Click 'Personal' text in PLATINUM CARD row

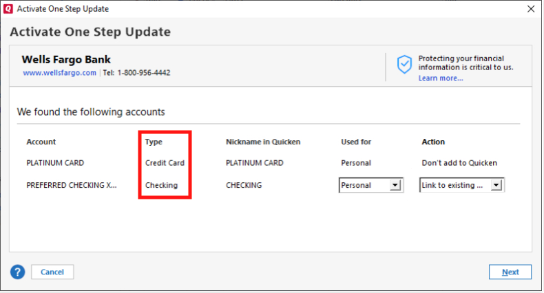(356, 163)
